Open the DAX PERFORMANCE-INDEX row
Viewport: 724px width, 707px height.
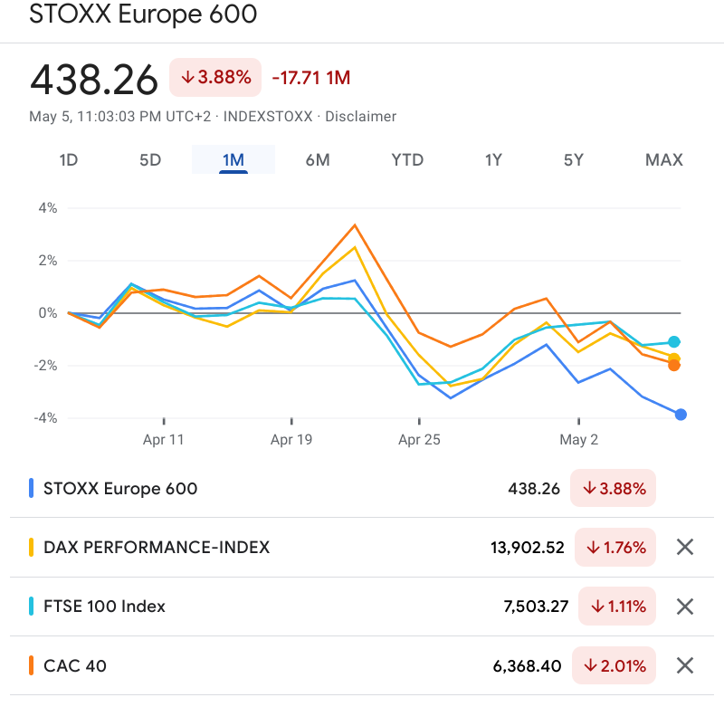pos(362,547)
